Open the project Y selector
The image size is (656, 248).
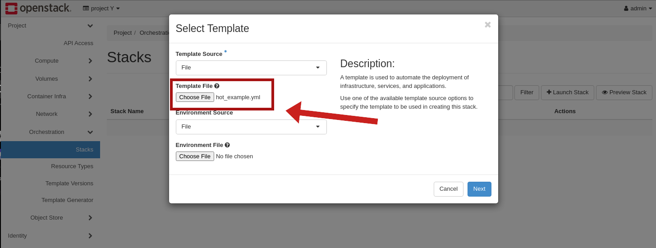click(x=101, y=8)
